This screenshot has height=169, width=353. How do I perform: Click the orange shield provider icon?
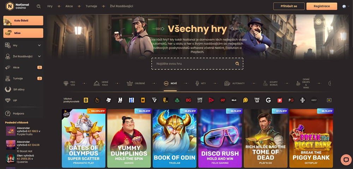tap(143, 100)
